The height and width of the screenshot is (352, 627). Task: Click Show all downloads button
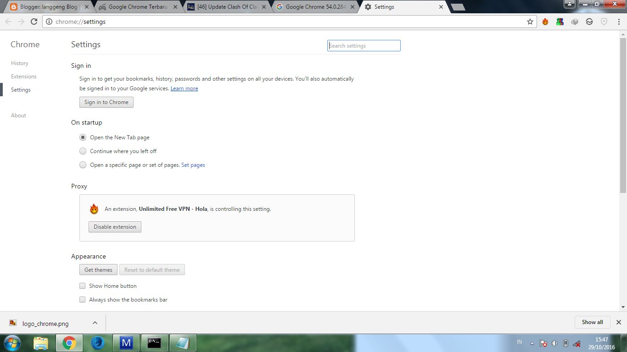592,322
